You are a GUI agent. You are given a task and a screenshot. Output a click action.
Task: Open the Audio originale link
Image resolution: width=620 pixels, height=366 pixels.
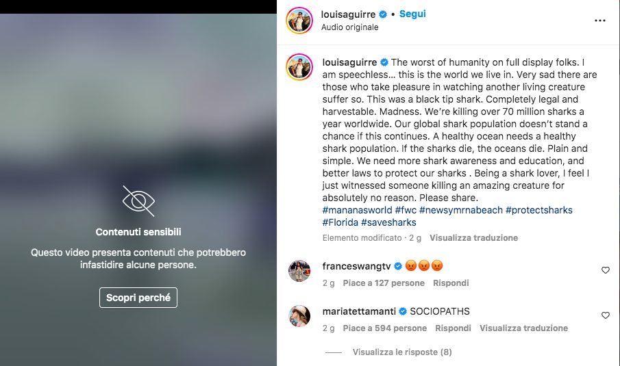click(x=349, y=27)
